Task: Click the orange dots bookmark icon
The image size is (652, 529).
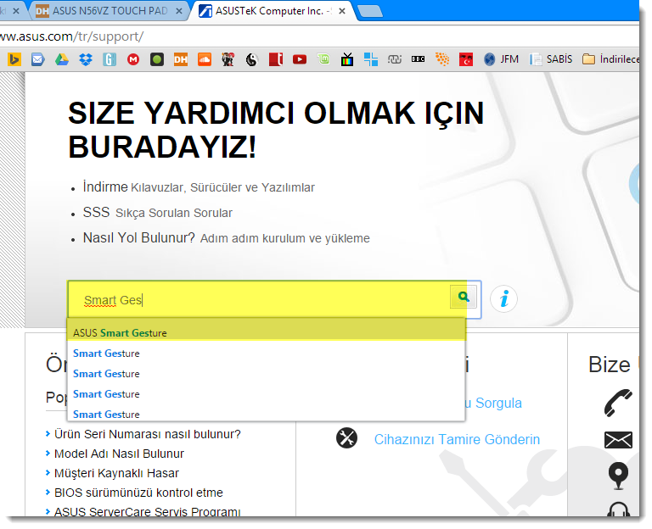Action: point(442,59)
